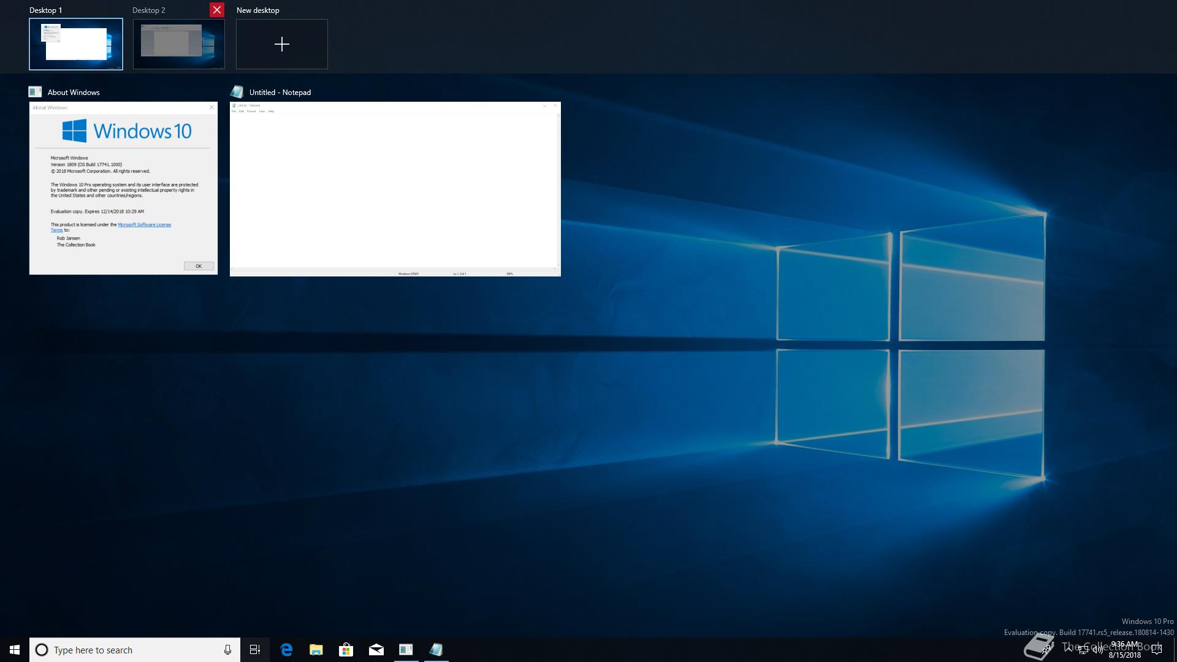Switch to the Desktop 2 thumbnail

179,44
